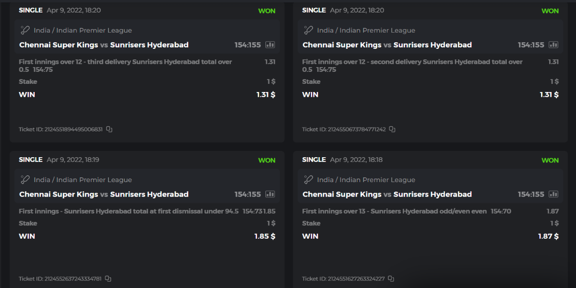
Task: Click cricket icon on the third delivery ticket
Action: [25, 30]
